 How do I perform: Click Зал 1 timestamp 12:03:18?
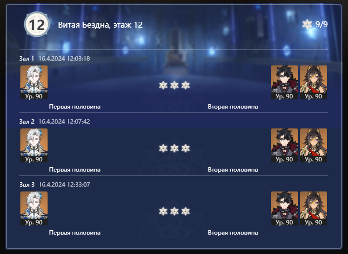click(x=64, y=59)
